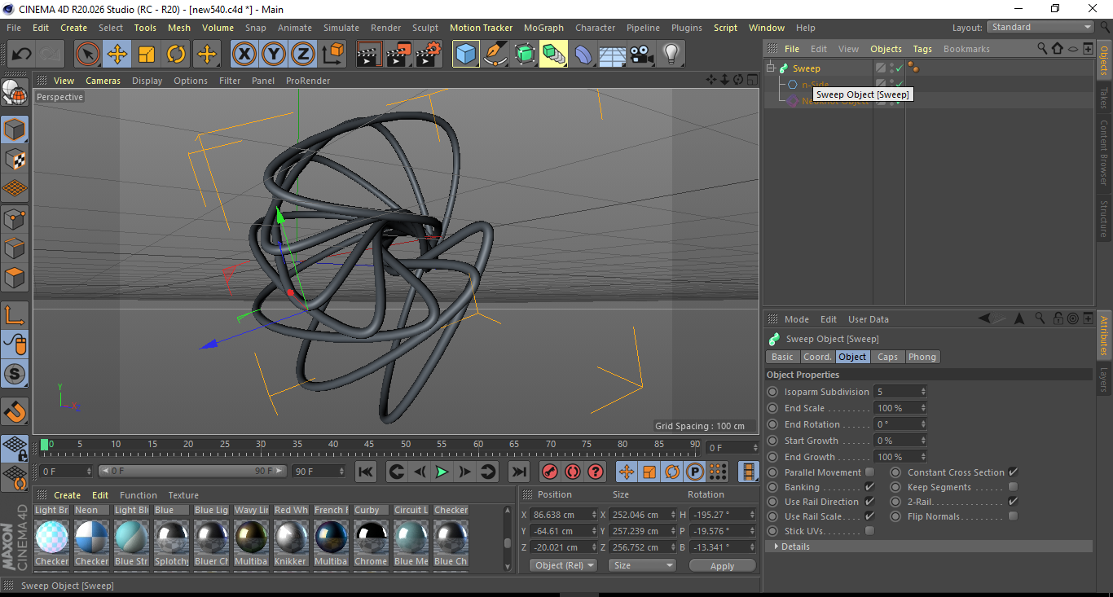Click Make Editable icon in left toolbar
Viewport: 1113px width, 597px height.
(15, 93)
